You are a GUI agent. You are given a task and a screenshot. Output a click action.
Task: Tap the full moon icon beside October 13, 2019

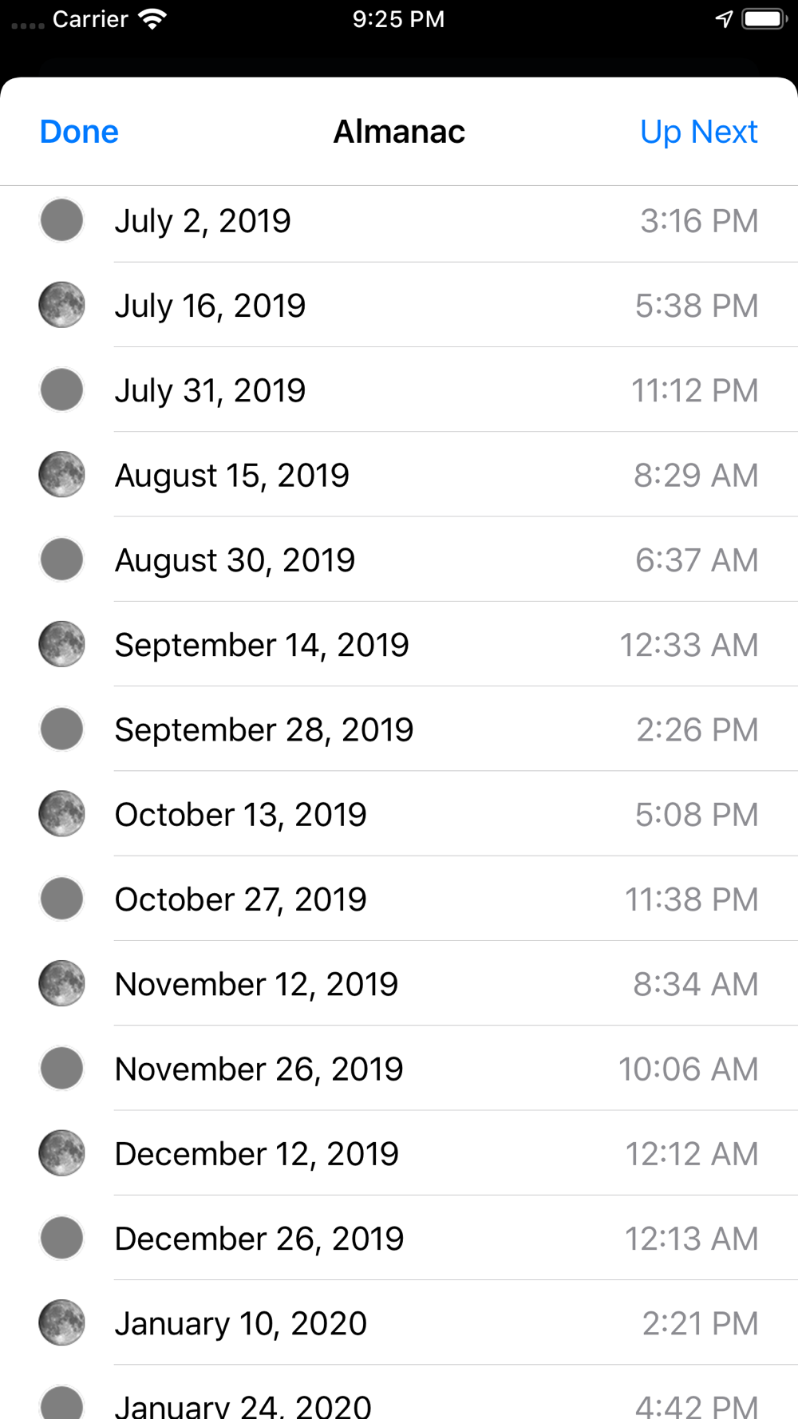pyautogui.click(x=61, y=814)
